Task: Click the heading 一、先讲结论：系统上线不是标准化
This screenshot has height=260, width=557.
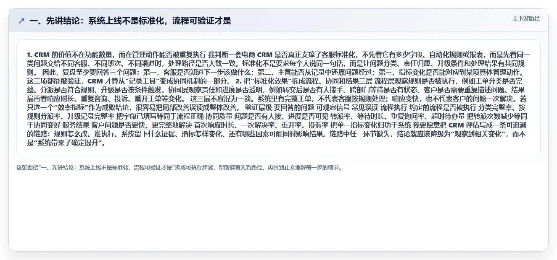Action: (130, 21)
